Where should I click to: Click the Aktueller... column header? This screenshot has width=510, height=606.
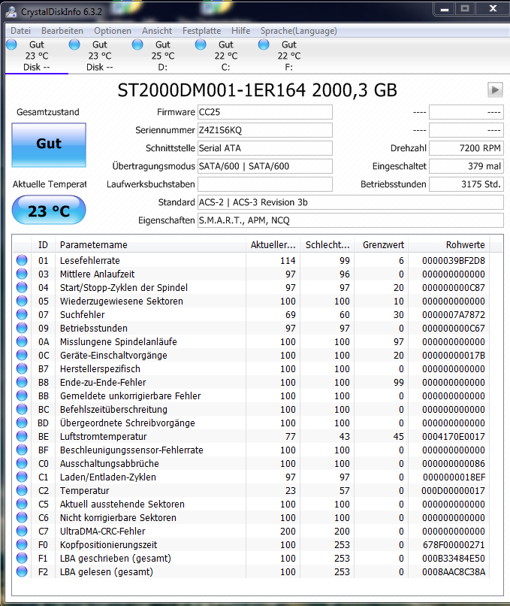pyautogui.click(x=273, y=244)
